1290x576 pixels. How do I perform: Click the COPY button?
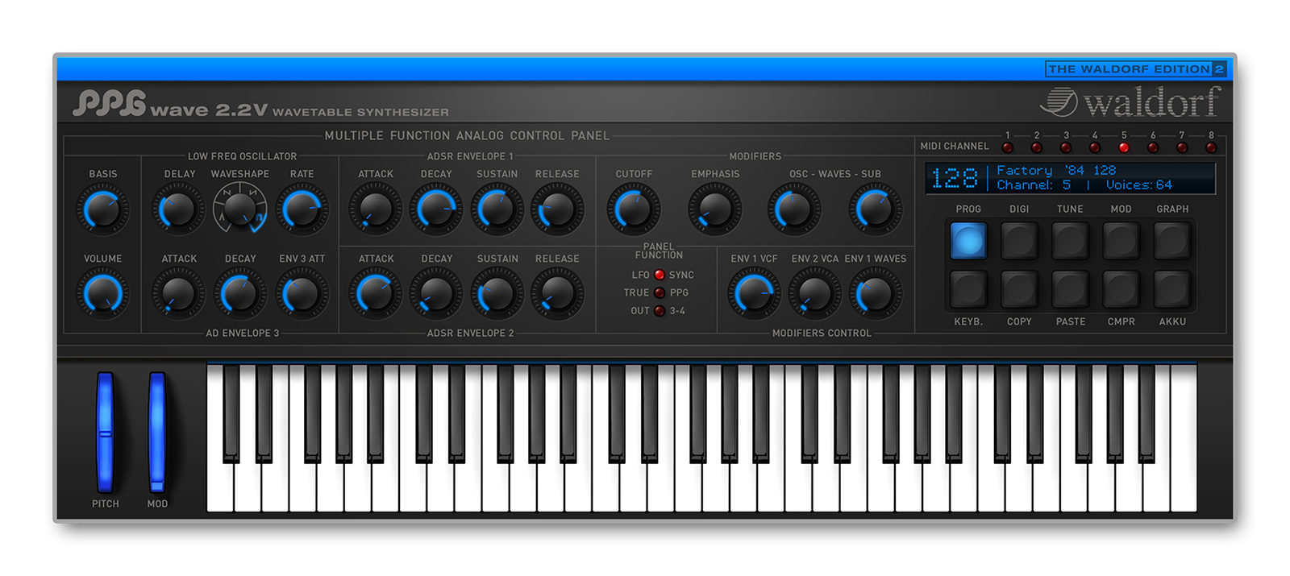click(1019, 288)
